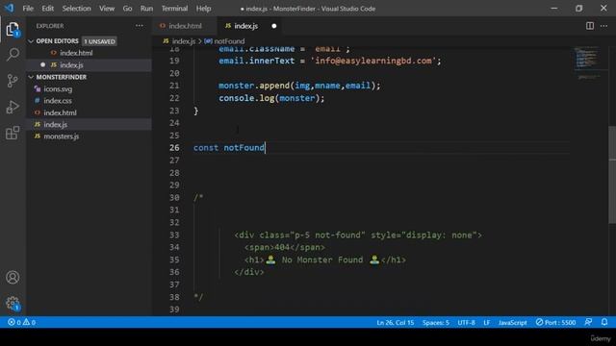The height and width of the screenshot is (346, 616).
Task: Open index.html in MONSTERFINDER folder
Action: 60,112
